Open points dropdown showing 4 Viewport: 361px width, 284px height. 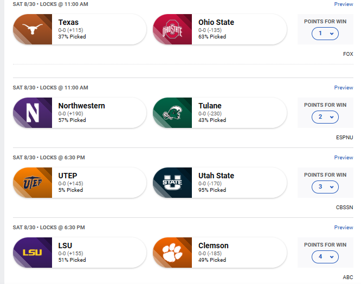pyautogui.click(x=325, y=257)
